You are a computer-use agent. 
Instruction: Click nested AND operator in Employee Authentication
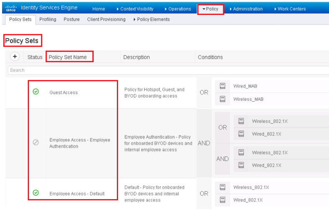click(x=223, y=159)
